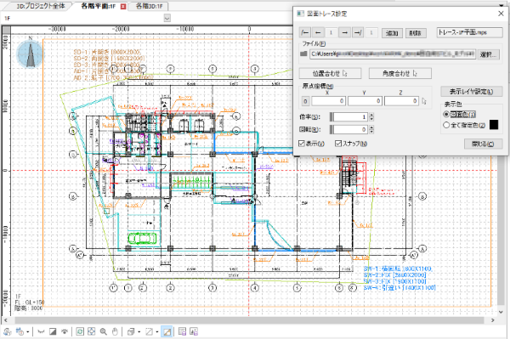The image size is (510, 339).
Task: Open the 1F floor selector dropdown
Action: point(167,18)
